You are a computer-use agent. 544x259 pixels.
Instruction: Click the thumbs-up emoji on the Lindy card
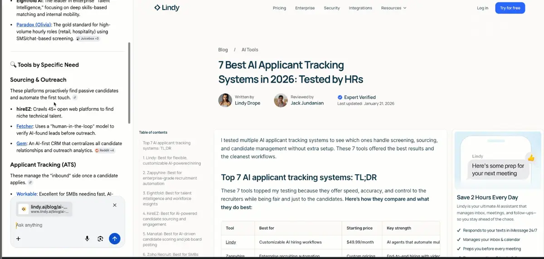pyautogui.click(x=531, y=158)
